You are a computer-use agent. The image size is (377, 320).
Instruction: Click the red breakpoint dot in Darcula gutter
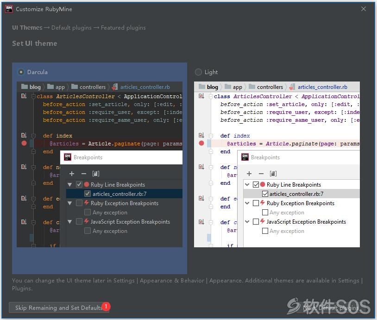point(24,143)
